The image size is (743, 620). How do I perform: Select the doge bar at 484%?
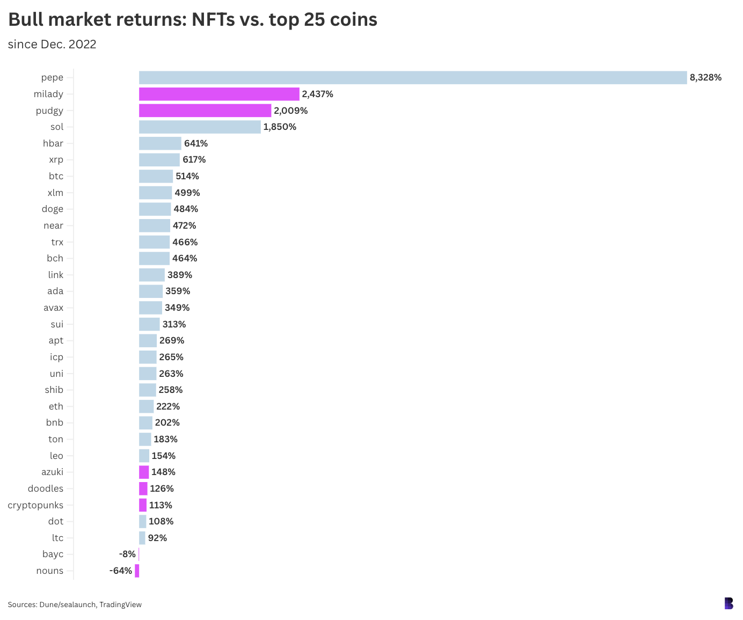point(155,209)
